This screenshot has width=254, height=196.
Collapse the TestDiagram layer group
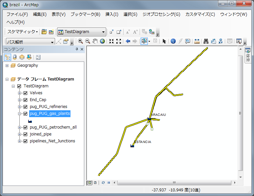[13, 86]
